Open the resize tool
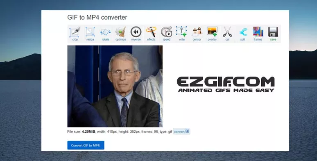 [90, 34]
